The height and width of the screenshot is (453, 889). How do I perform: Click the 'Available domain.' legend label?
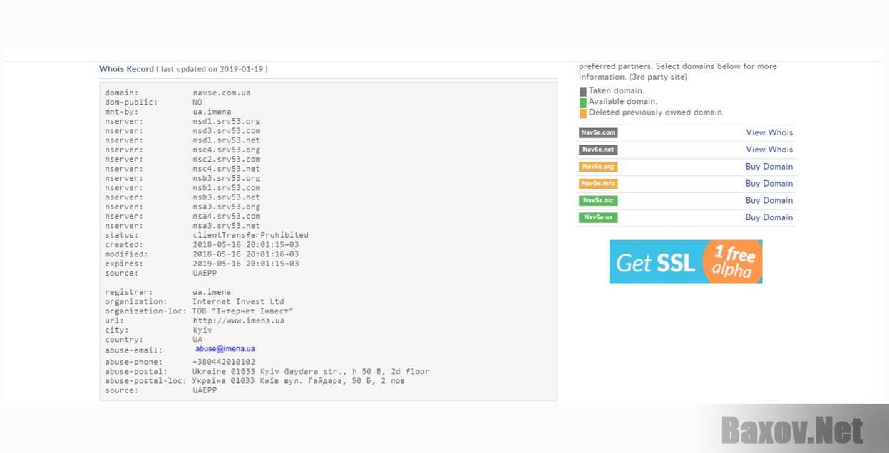coord(623,102)
